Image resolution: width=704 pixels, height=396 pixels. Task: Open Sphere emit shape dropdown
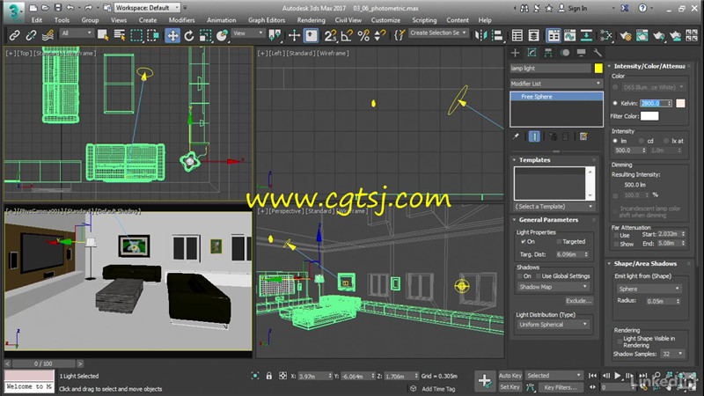(x=649, y=289)
